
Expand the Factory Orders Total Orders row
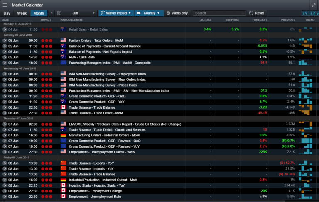tap(5, 41)
